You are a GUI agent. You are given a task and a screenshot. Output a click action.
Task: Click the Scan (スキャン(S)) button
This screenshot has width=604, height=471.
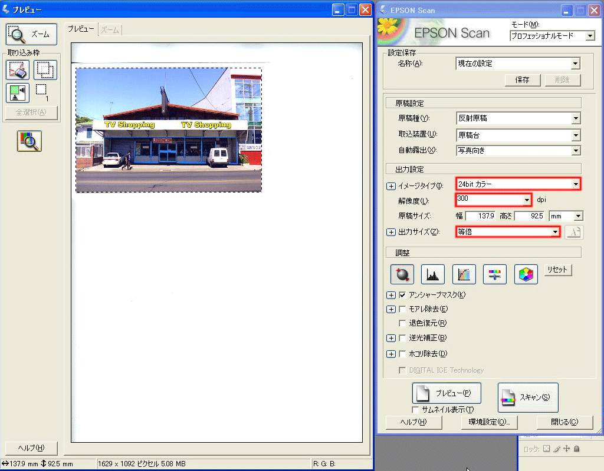(528, 397)
